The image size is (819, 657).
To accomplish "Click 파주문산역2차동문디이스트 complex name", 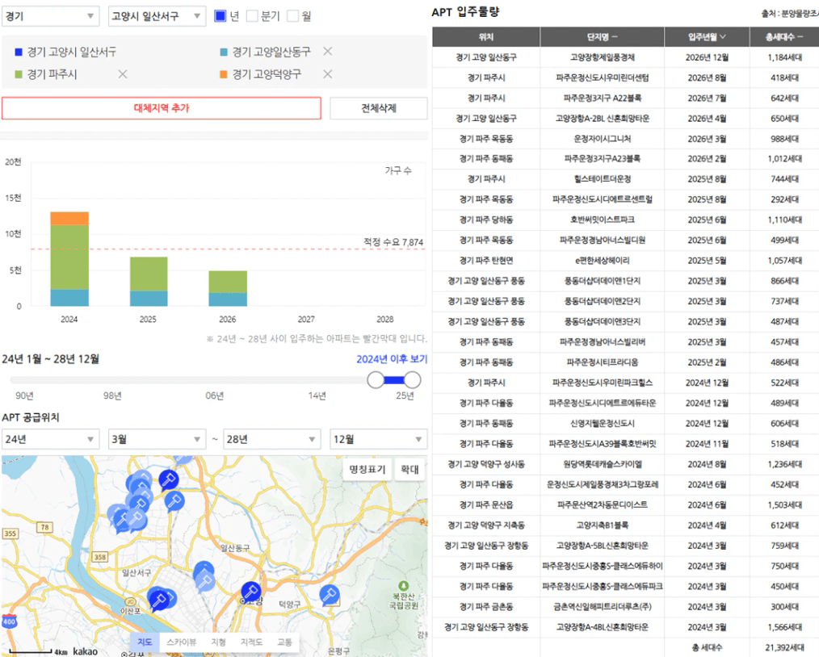I will pos(603,504).
